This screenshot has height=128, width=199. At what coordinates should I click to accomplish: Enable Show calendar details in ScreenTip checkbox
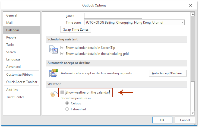(x=62, y=48)
